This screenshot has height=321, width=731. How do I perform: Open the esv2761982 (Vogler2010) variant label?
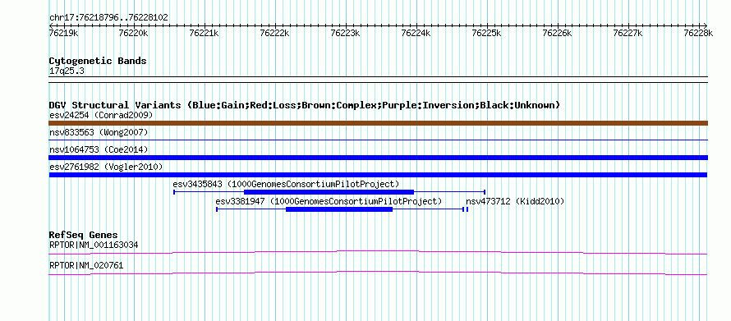[x=106, y=167]
